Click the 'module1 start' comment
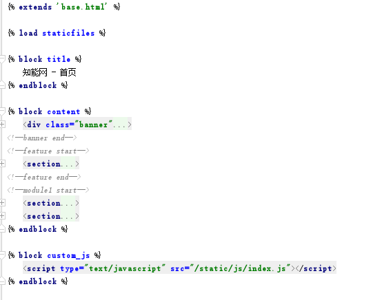 click(x=48, y=190)
